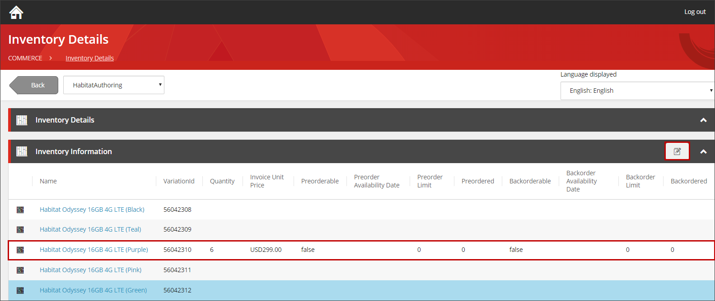The height and width of the screenshot is (301, 715).
Task: Click the Inventory Information section icon
Action: pos(22,151)
